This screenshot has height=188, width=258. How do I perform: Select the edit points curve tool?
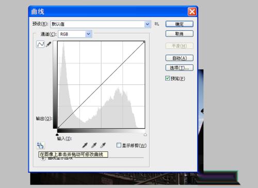tap(40, 44)
